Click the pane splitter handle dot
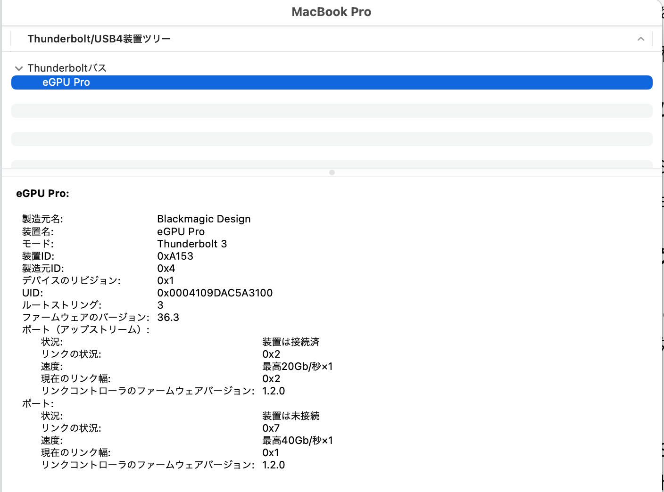Viewport: 664px width, 492px height. [x=332, y=172]
